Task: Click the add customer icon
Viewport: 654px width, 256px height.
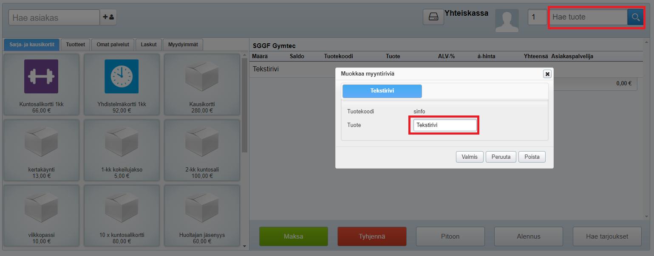Action: (x=108, y=17)
